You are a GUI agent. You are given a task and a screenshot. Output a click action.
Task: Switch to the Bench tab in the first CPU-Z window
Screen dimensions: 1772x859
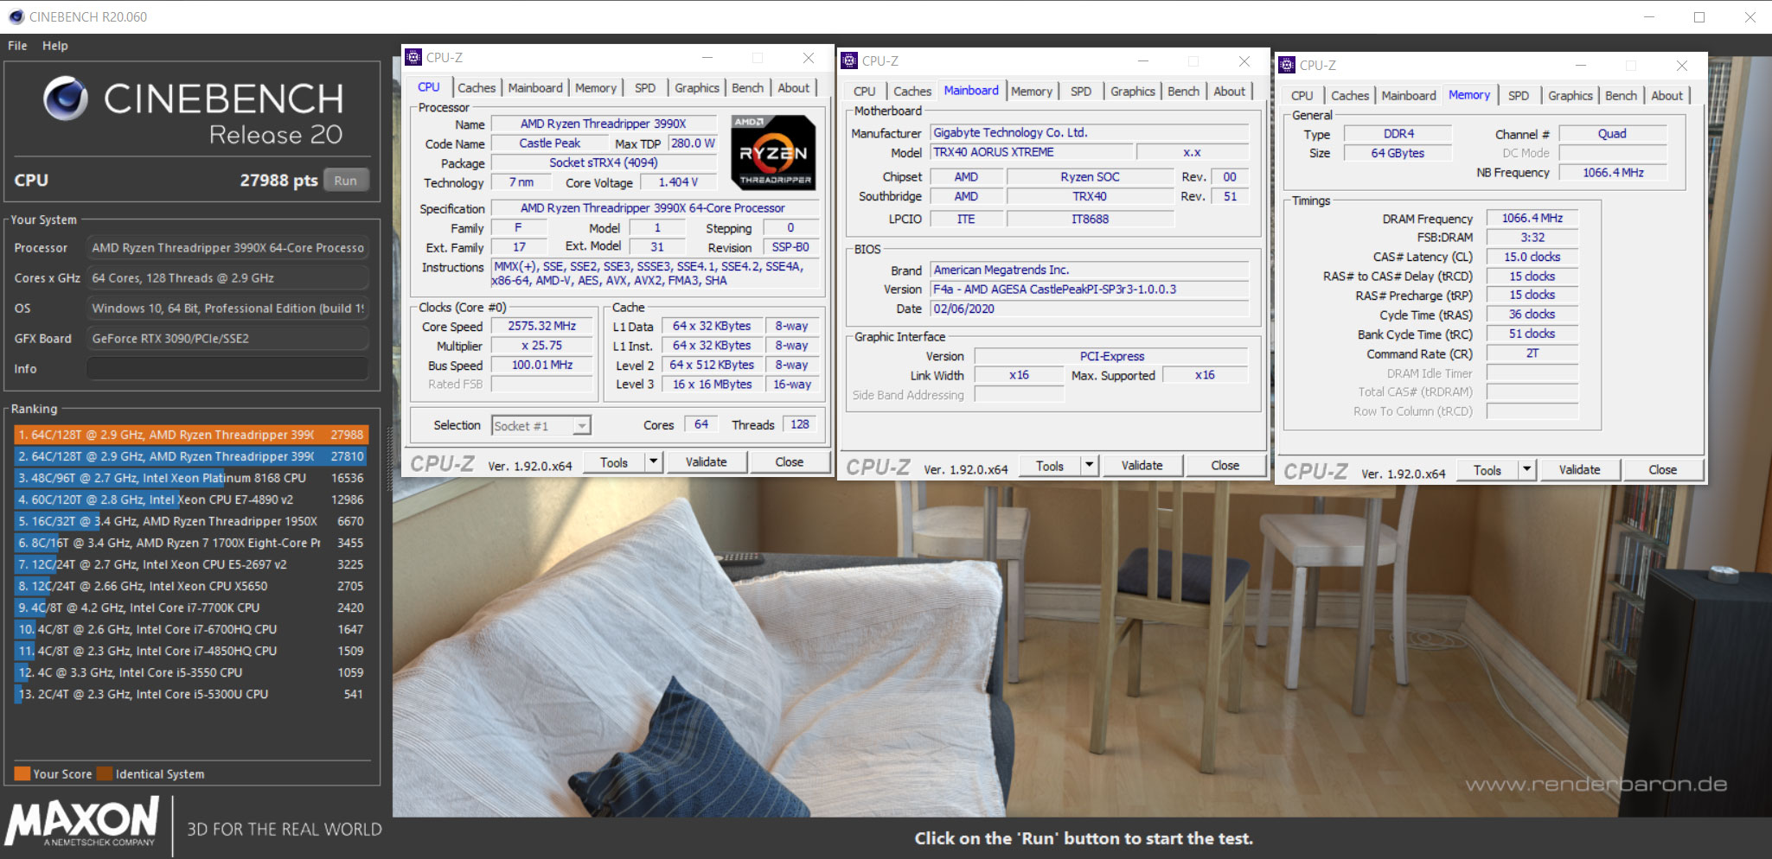[x=747, y=87]
